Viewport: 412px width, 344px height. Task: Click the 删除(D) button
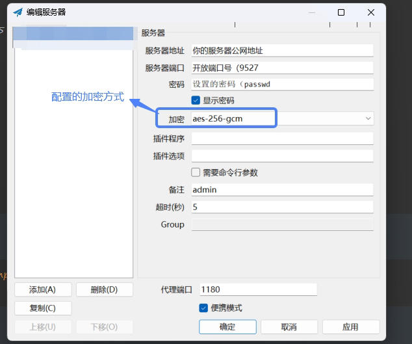coord(105,289)
